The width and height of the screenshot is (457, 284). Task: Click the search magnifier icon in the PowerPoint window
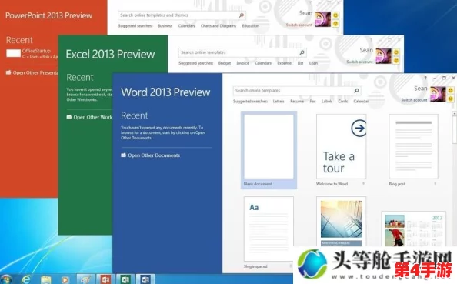tap(242, 15)
